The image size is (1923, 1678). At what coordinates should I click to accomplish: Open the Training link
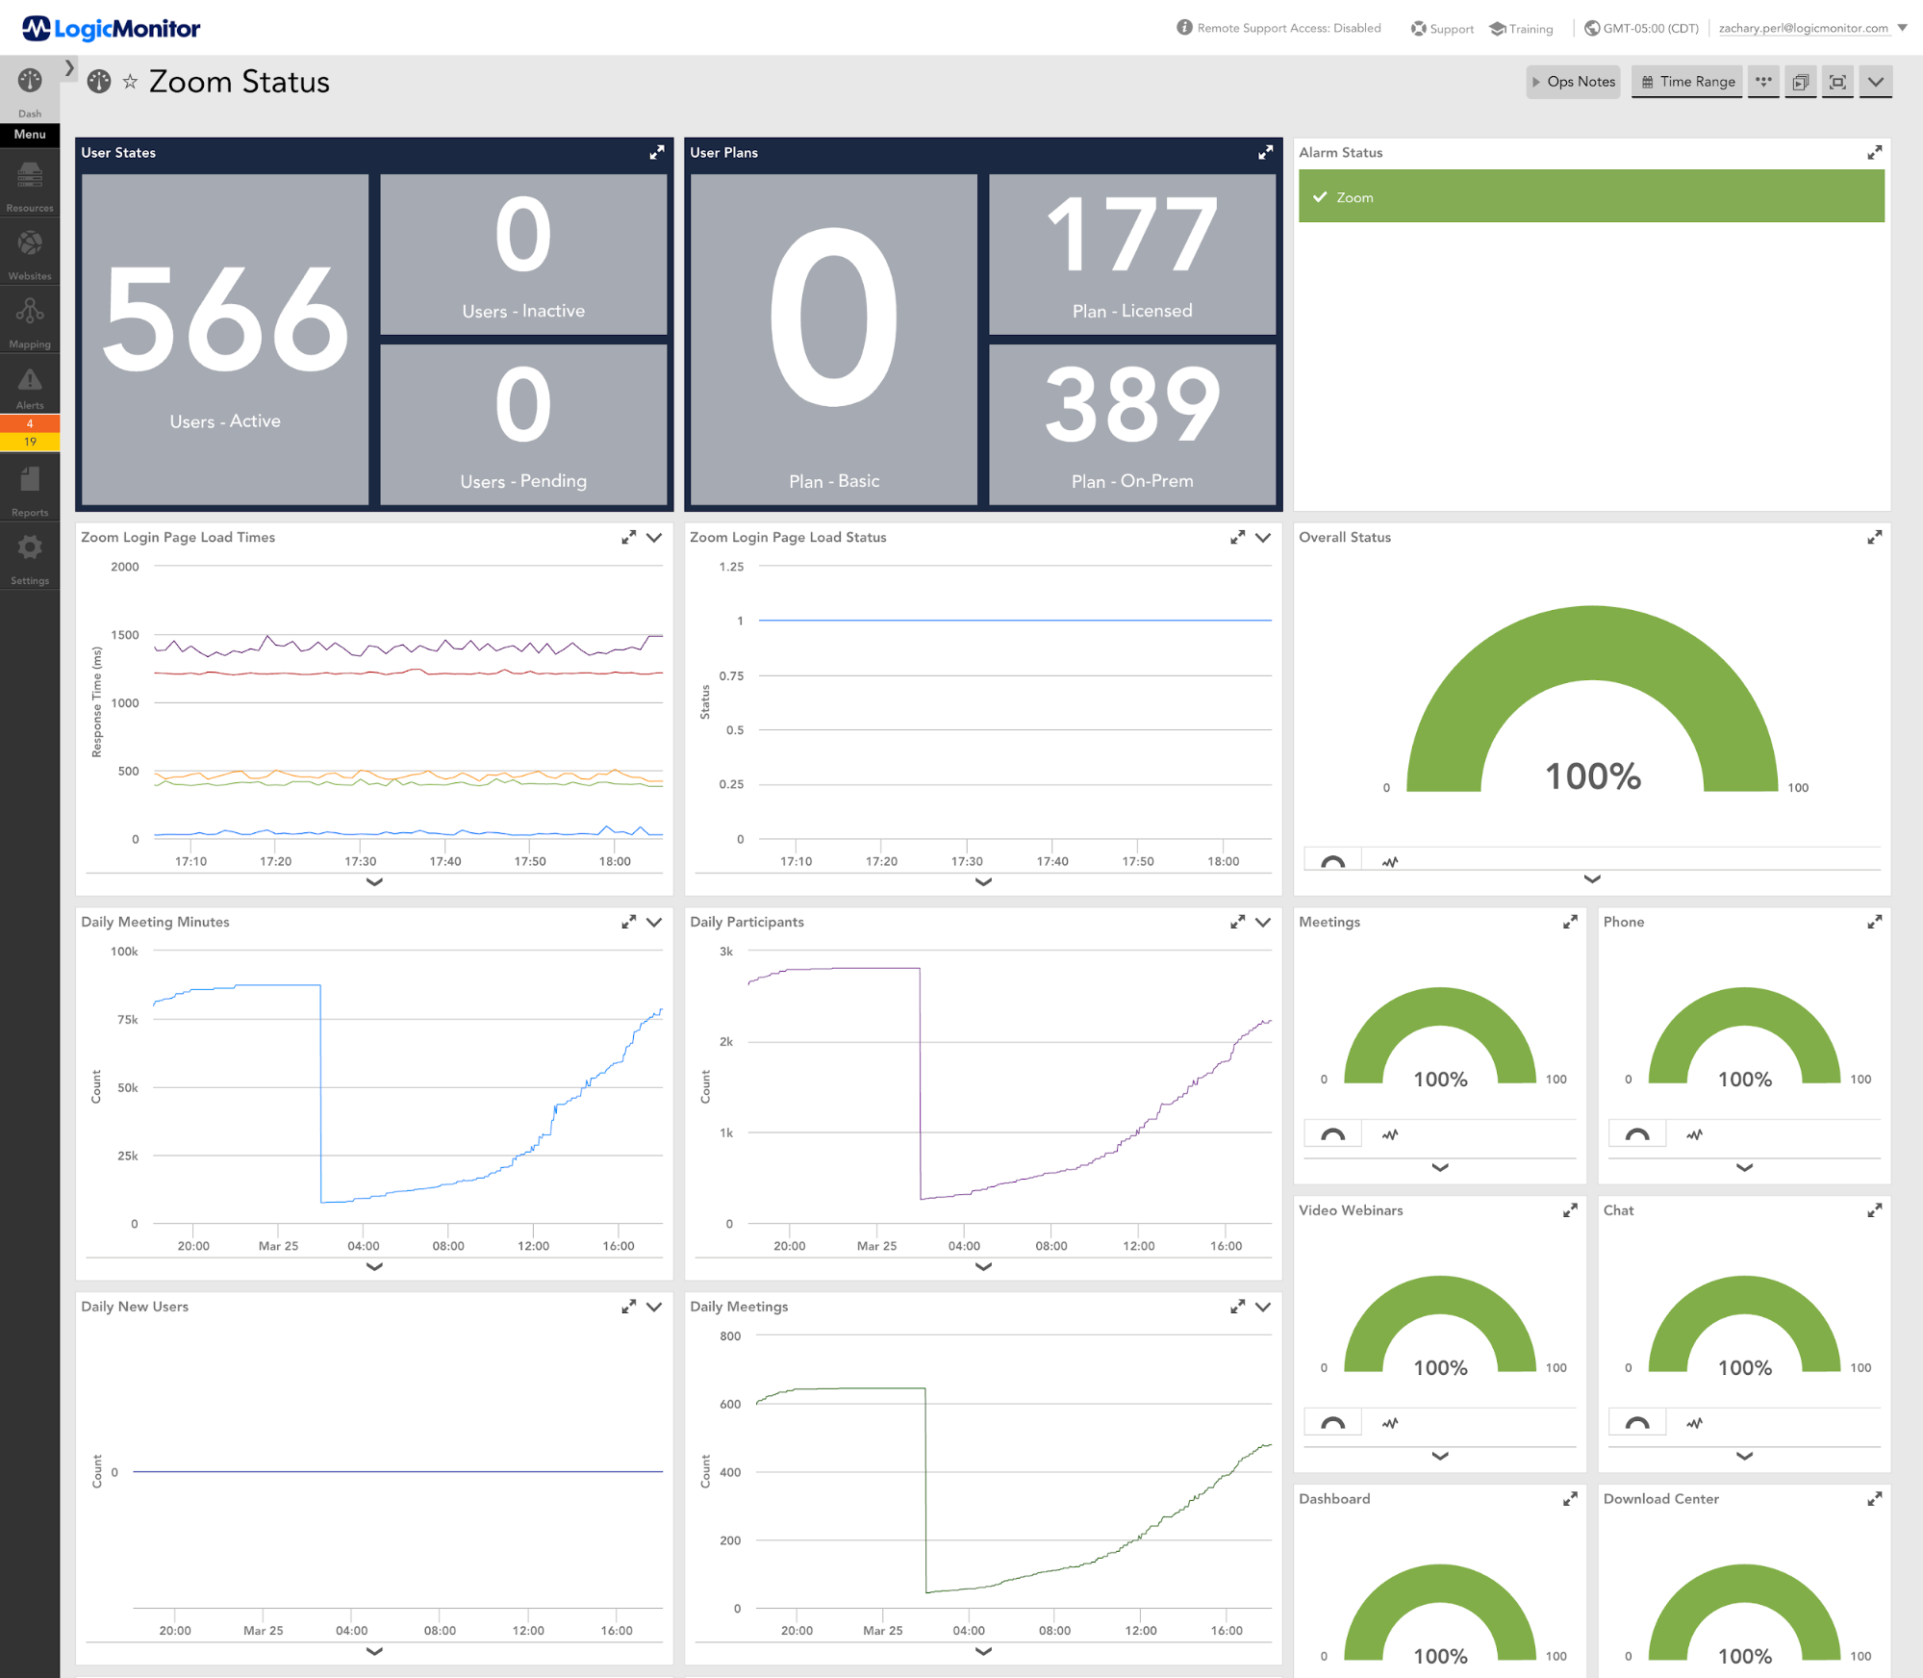1521,29
